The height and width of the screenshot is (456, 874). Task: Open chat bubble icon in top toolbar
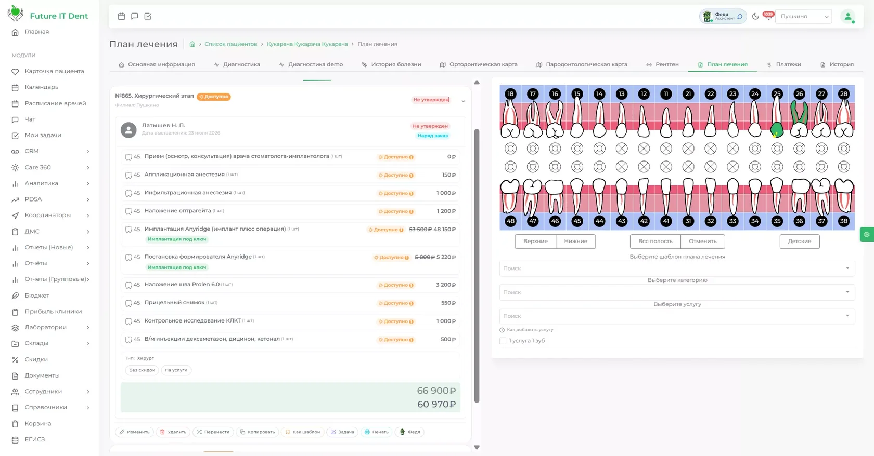tap(134, 16)
